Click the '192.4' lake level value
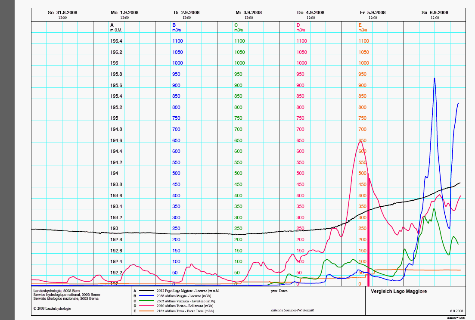Screen dimensions: 475x320 tap(116, 261)
